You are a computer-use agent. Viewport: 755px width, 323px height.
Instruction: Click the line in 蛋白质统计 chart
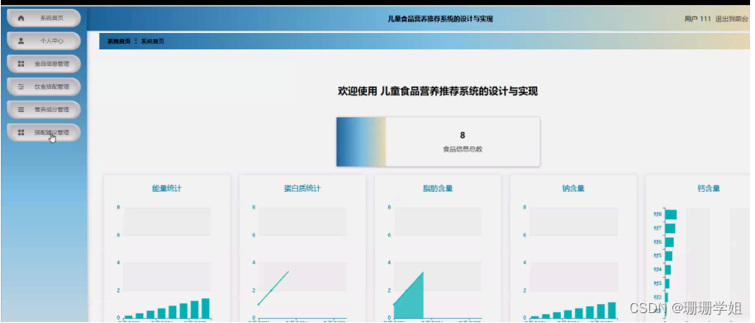(x=273, y=288)
